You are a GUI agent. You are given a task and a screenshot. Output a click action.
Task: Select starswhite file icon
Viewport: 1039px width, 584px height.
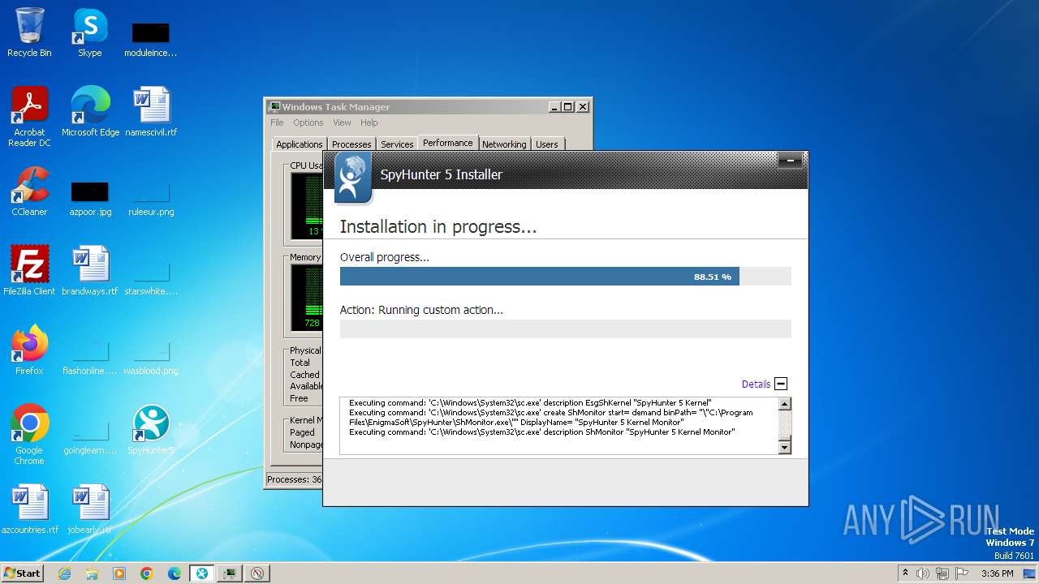151,277
